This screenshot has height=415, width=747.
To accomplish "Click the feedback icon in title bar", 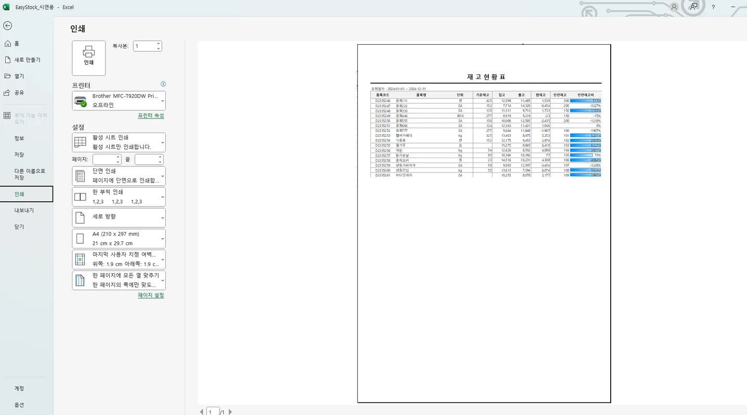I will [x=694, y=7].
